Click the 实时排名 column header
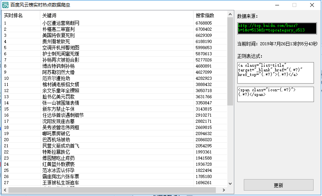Screen dimensions: 322x196 click(21, 15)
